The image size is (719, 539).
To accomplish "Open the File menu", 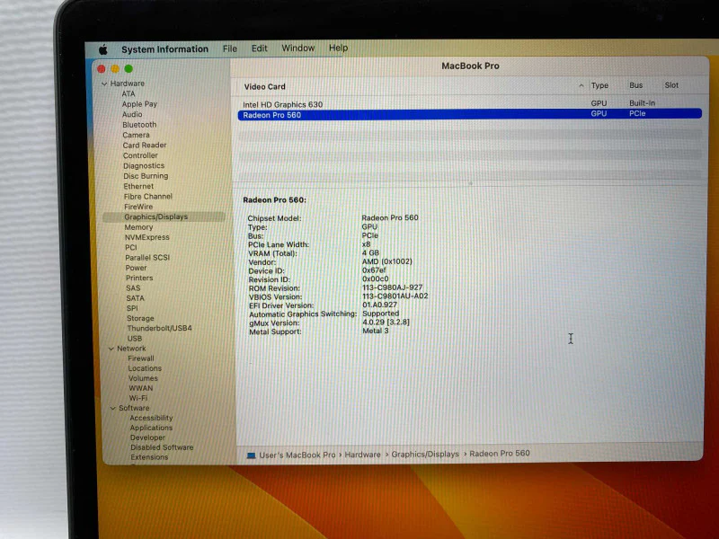I will [230, 49].
